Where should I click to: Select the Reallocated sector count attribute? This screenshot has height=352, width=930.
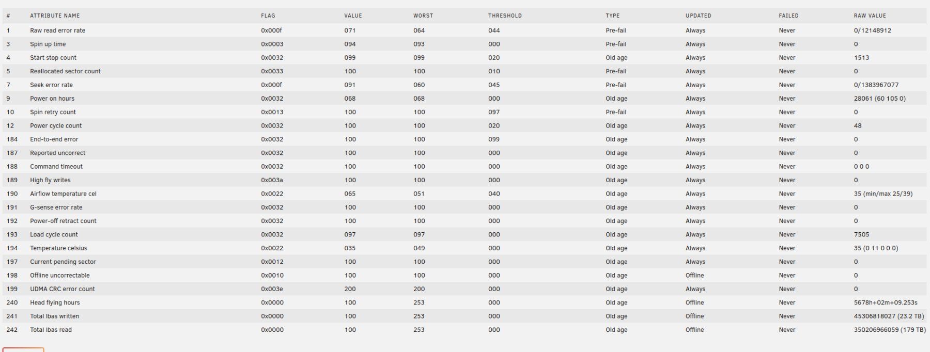point(65,71)
